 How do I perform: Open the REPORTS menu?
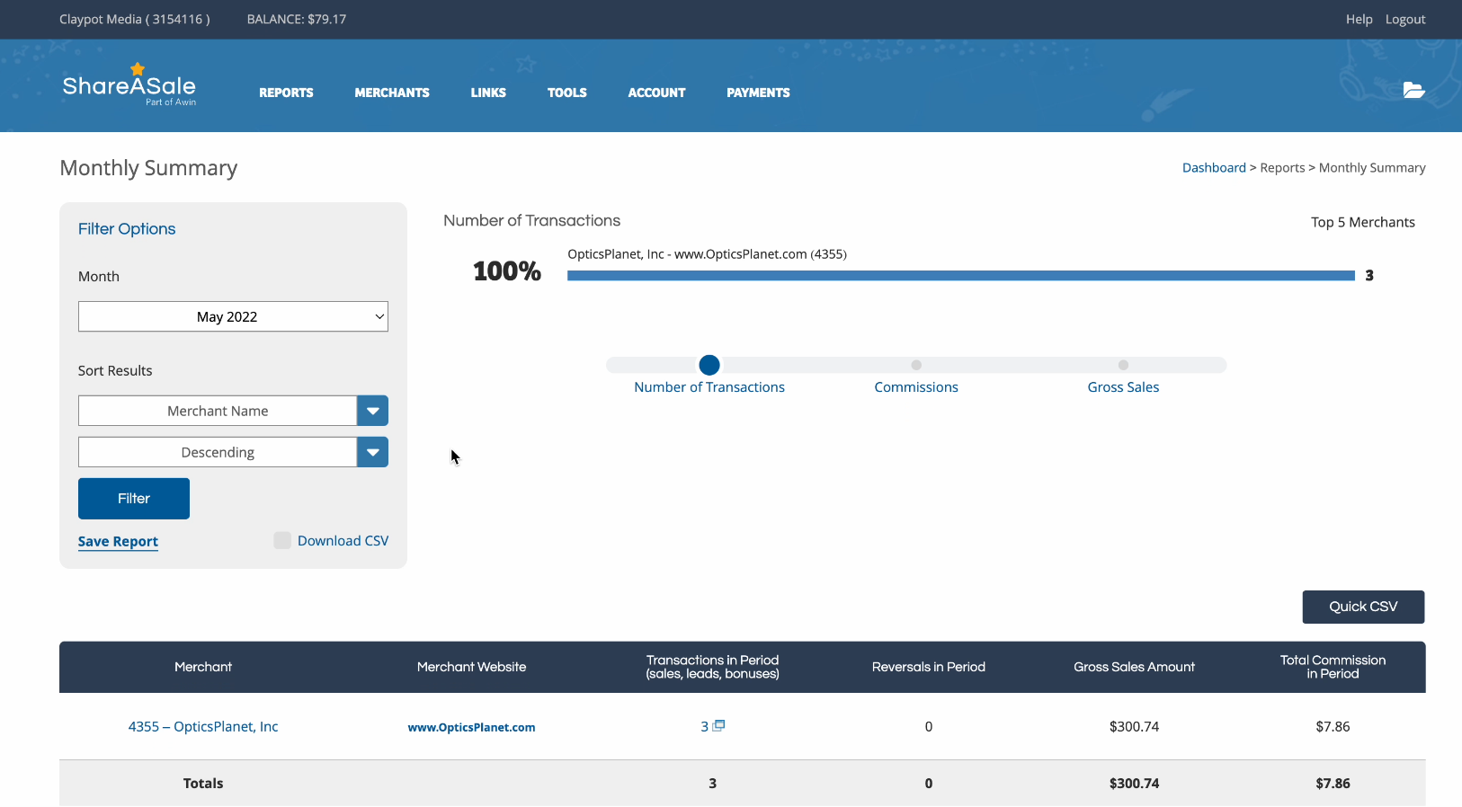tap(286, 93)
